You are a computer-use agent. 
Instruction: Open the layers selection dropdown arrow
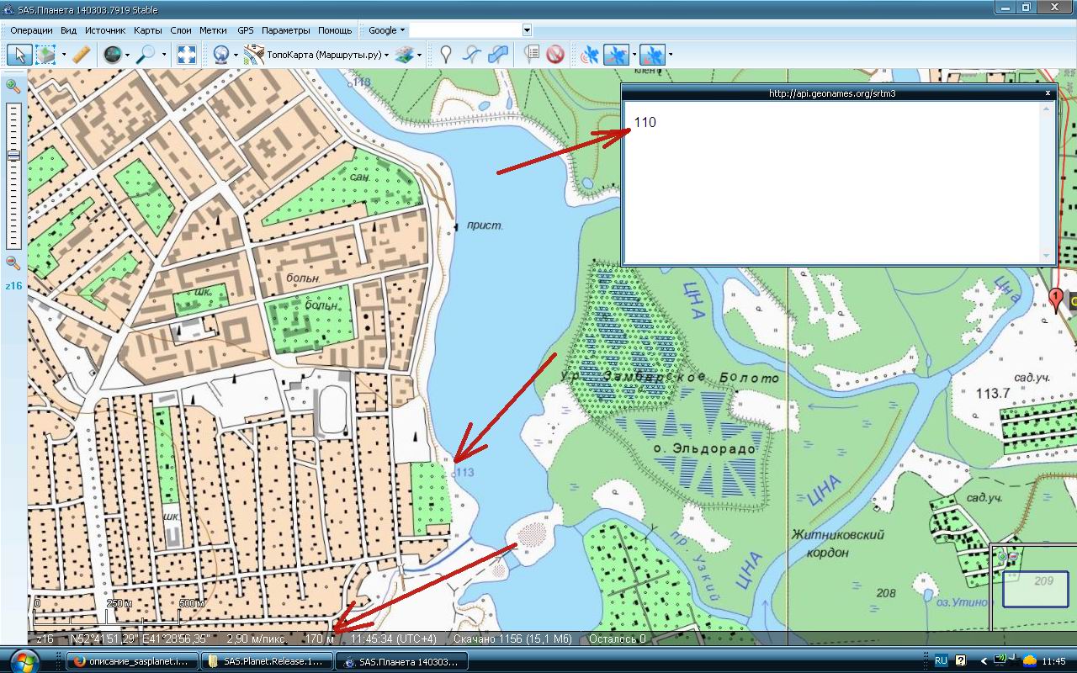click(x=419, y=56)
